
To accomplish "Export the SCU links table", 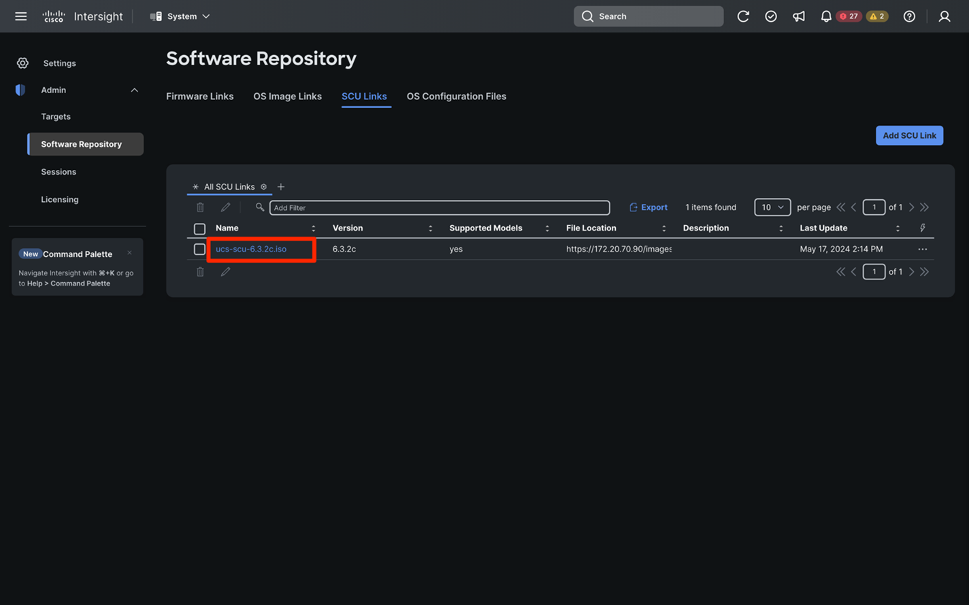I will tap(648, 207).
